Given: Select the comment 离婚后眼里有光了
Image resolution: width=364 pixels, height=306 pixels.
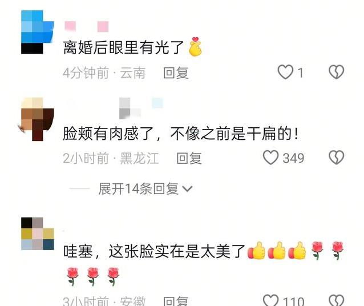Looking at the screenshot, I should 132,47.
